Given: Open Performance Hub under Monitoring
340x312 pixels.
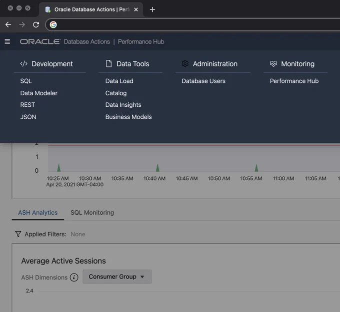Looking at the screenshot, I should (x=294, y=81).
